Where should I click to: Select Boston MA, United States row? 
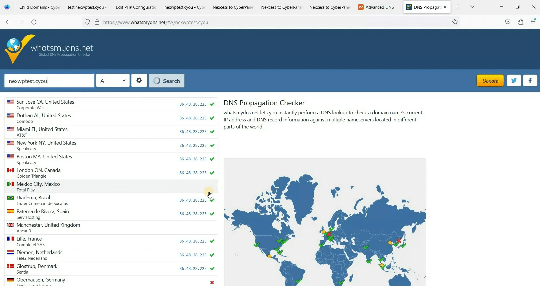tap(111, 159)
